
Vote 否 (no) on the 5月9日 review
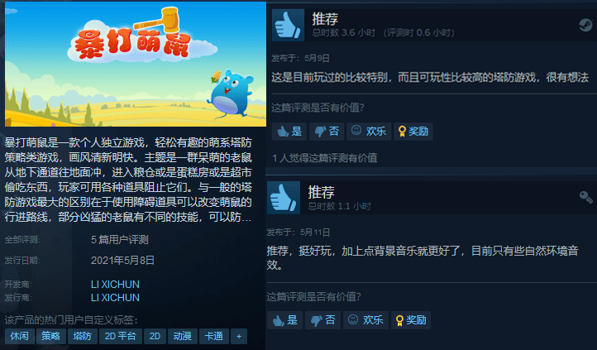click(327, 132)
